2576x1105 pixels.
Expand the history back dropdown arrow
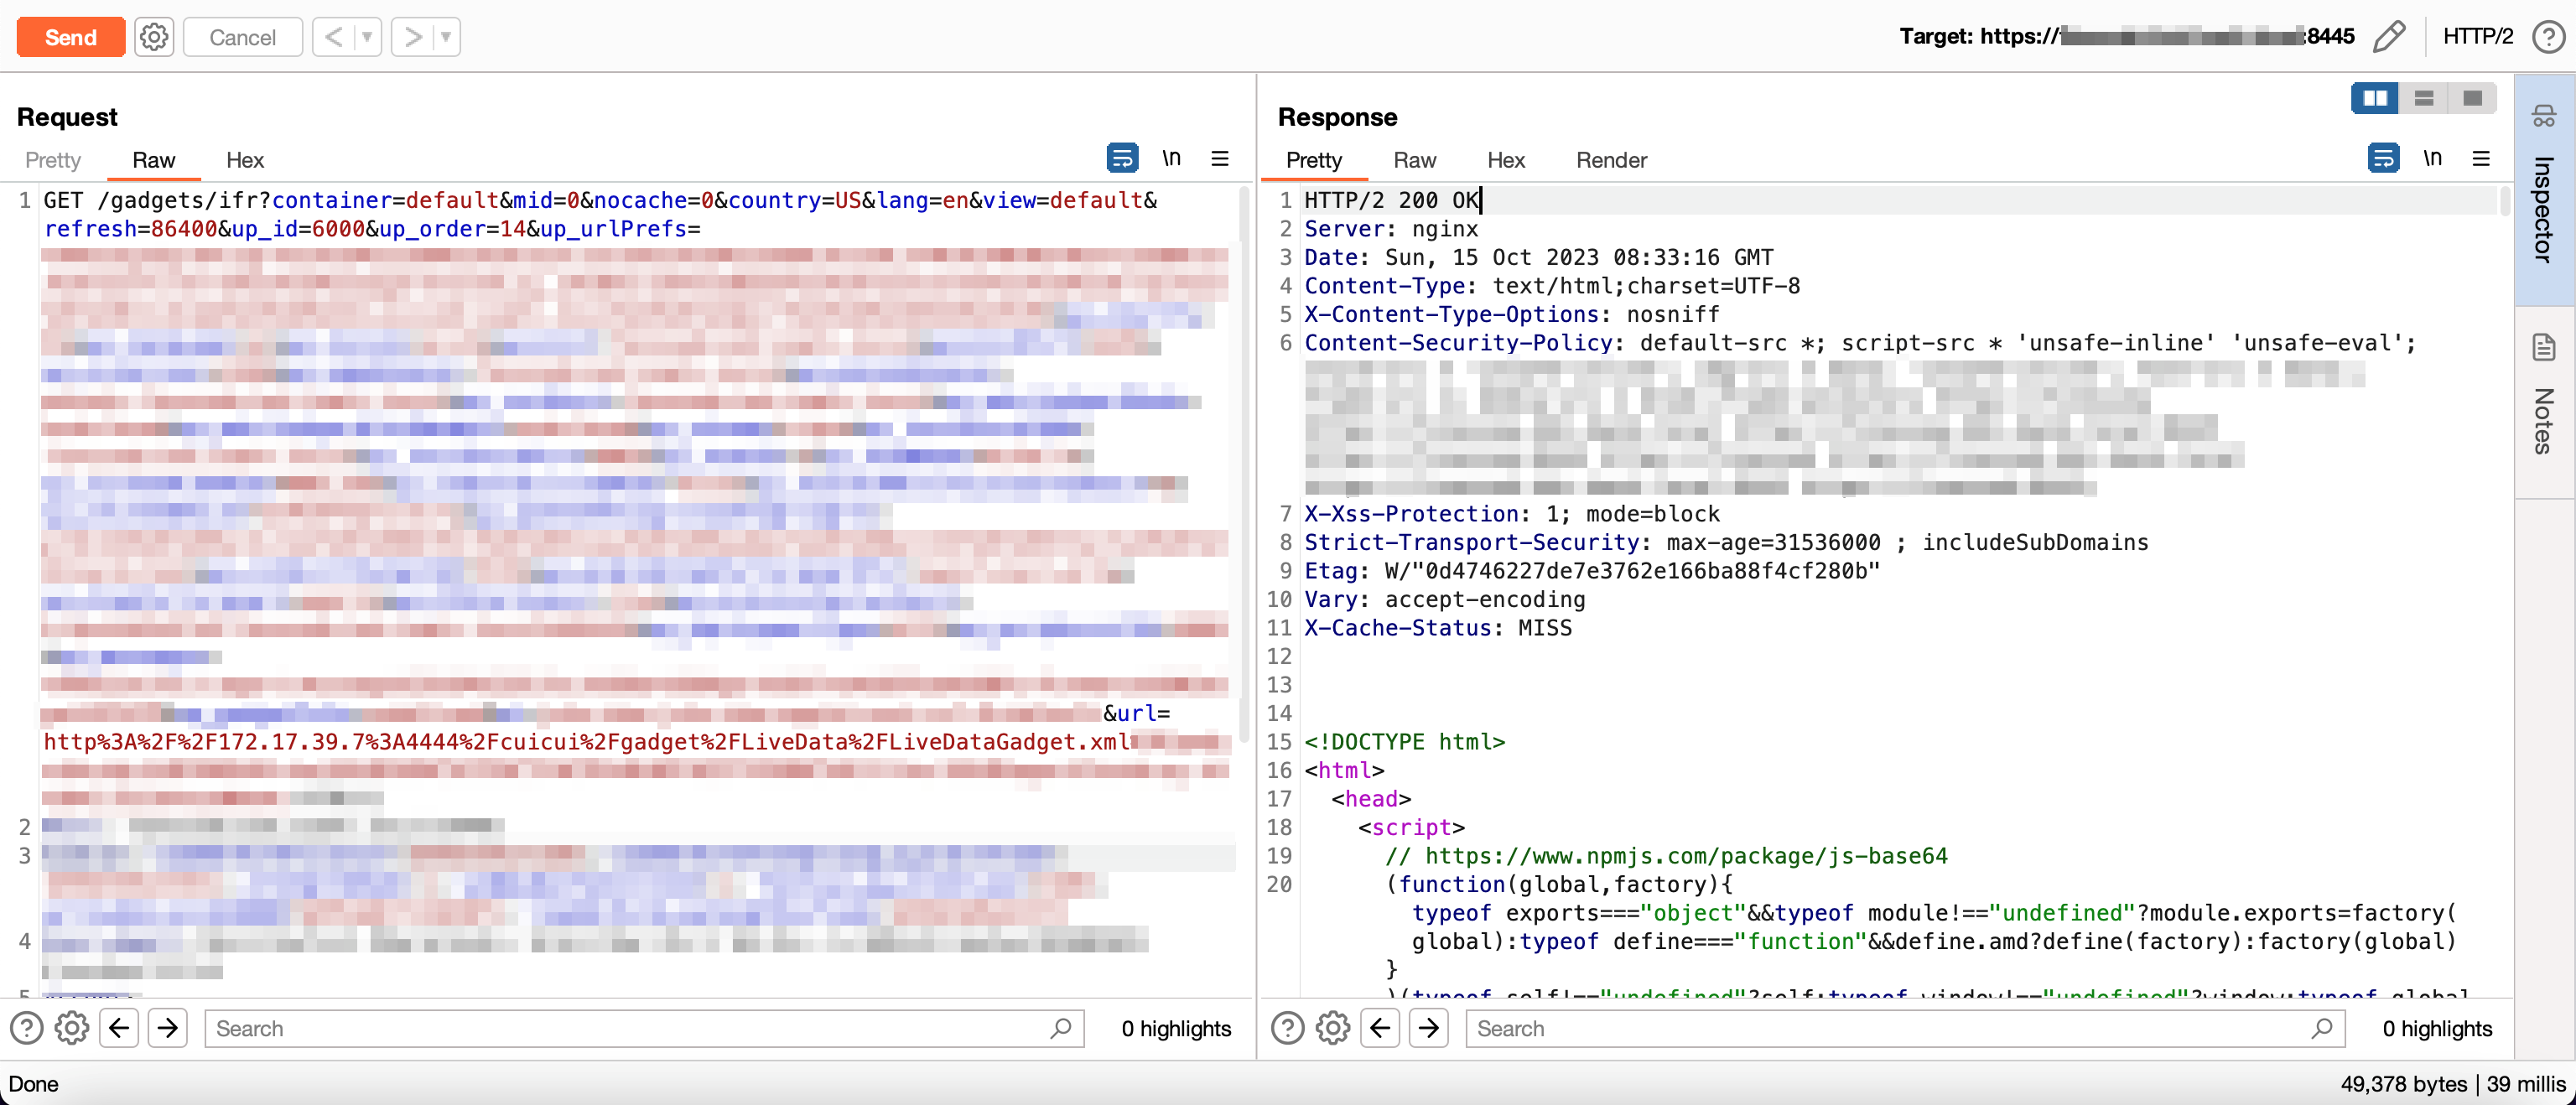pyautogui.click(x=367, y=37)
